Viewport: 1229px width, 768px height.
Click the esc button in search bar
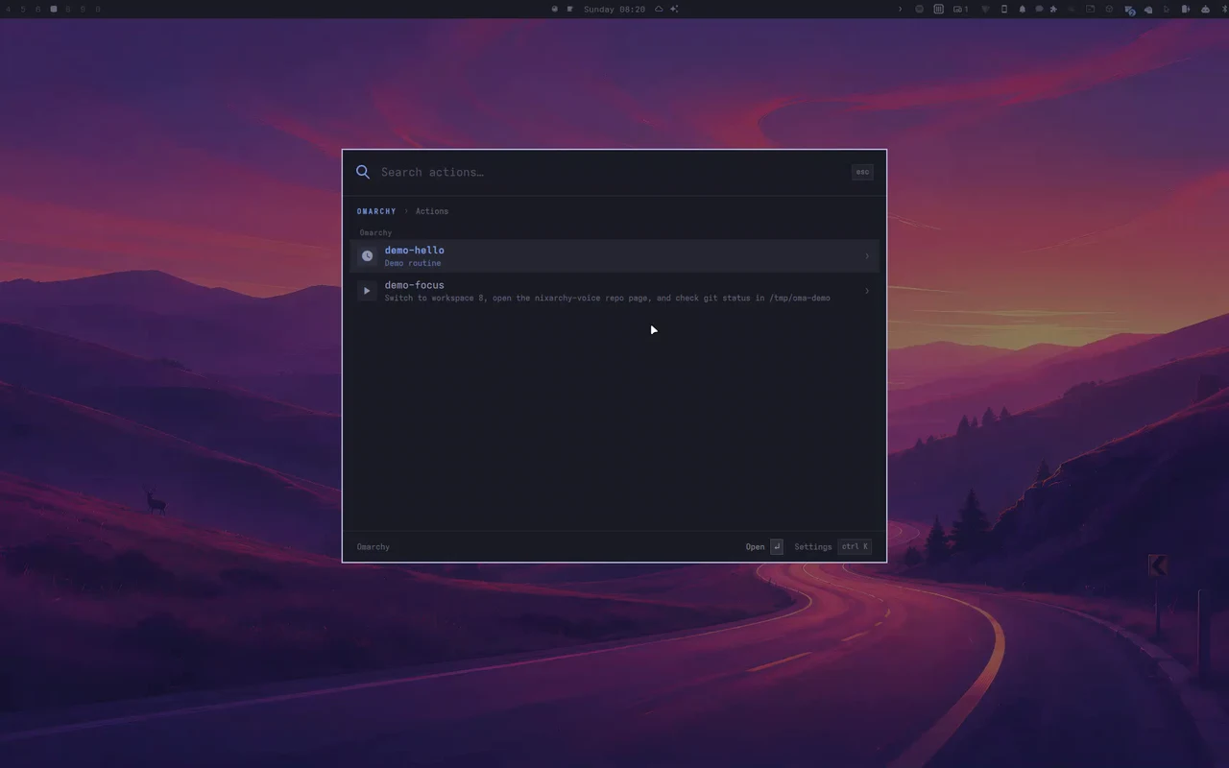coord(862,172)
